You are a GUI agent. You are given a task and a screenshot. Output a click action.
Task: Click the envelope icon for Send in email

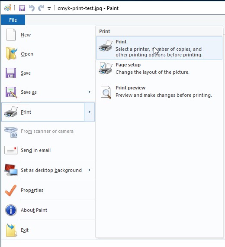(11, 150)
